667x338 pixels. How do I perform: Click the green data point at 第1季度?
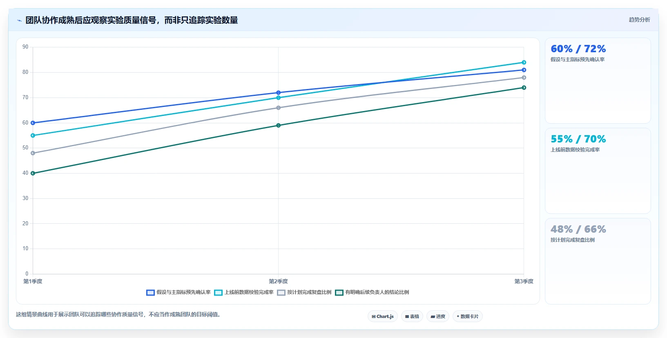[33, 173]
